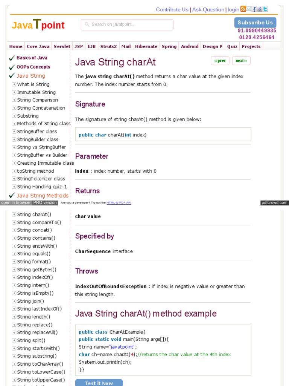Click the magnifier icon in search box

pyautogui.click(x=87, y=25)
